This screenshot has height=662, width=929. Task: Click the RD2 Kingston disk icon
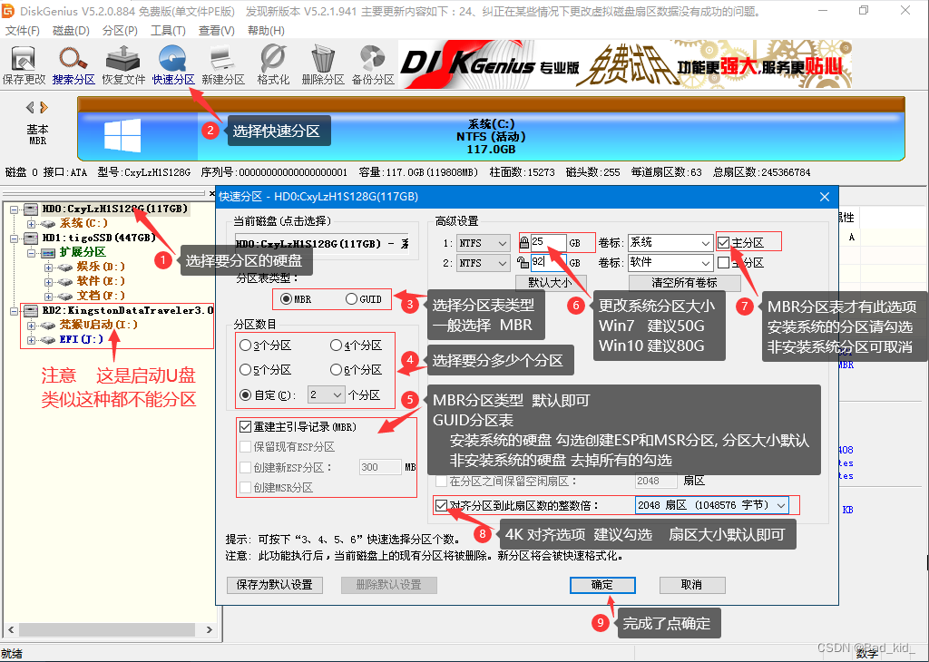point(31,310)
